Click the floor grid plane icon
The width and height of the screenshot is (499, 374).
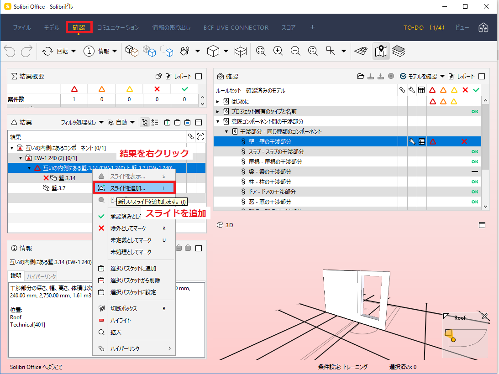[361, 51]
